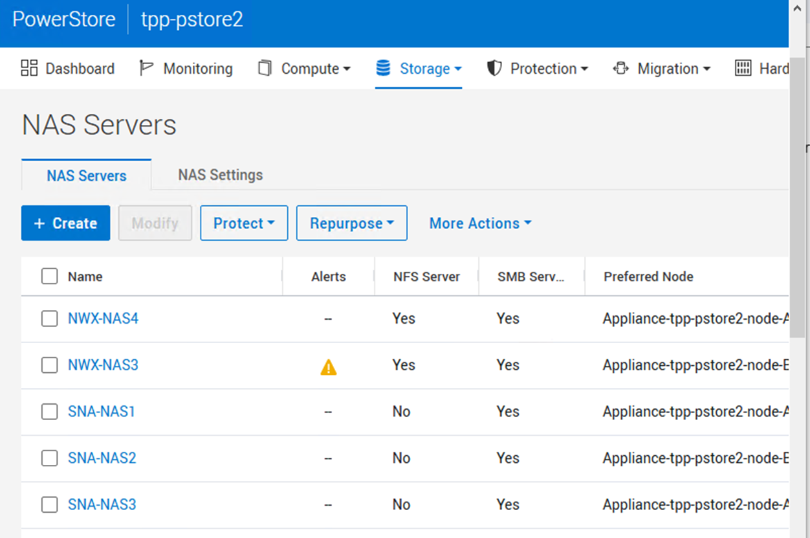Click the Migration arrows icon
The height and width of the screenshot is (538, 810).
click(x=620, y=68)
